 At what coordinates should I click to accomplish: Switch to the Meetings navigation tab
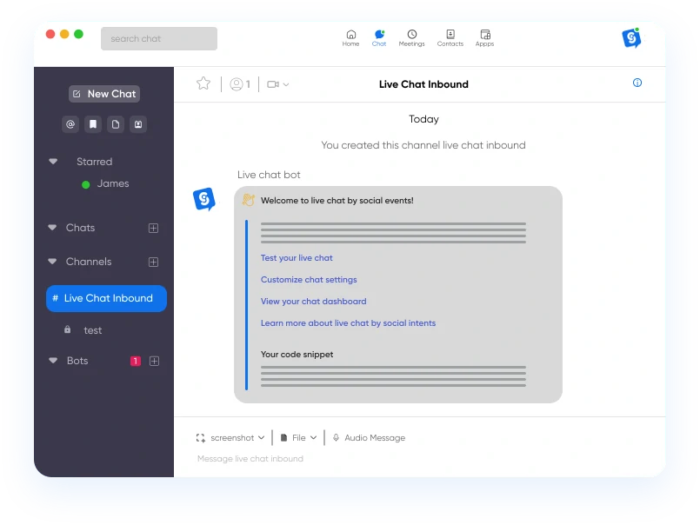pyautogui.click(x=411, y=37)
